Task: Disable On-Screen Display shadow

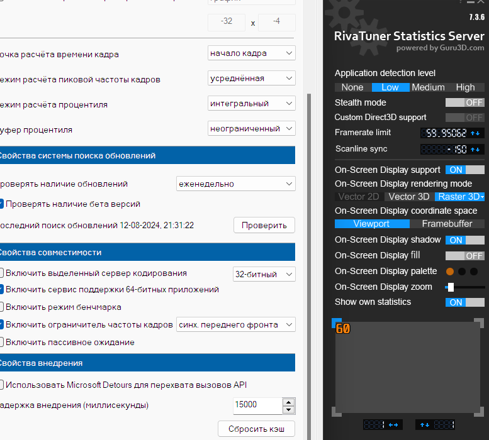Action: (465, 240)
